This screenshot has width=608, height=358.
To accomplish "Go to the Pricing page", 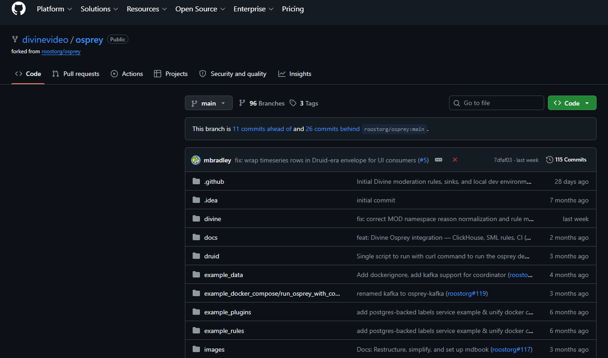I will point(293,9).
